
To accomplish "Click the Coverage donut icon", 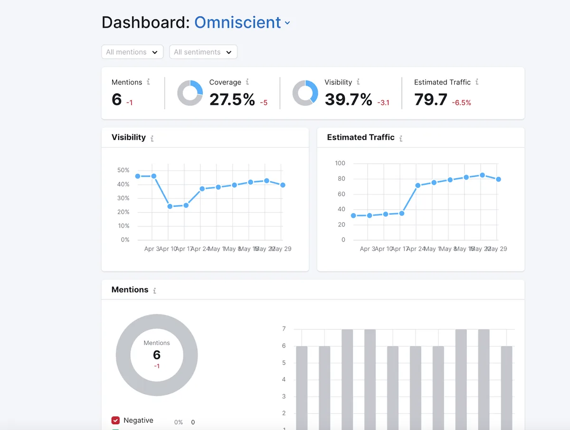I will tap(190, 93).
